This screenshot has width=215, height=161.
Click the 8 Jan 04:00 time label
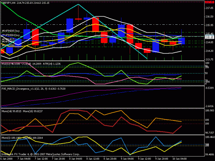76,159
